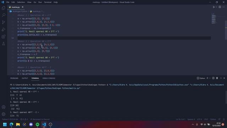Screen dimensions: 227x128
Task: Place cursor on empty line 14
Action: tap(114, 38)
